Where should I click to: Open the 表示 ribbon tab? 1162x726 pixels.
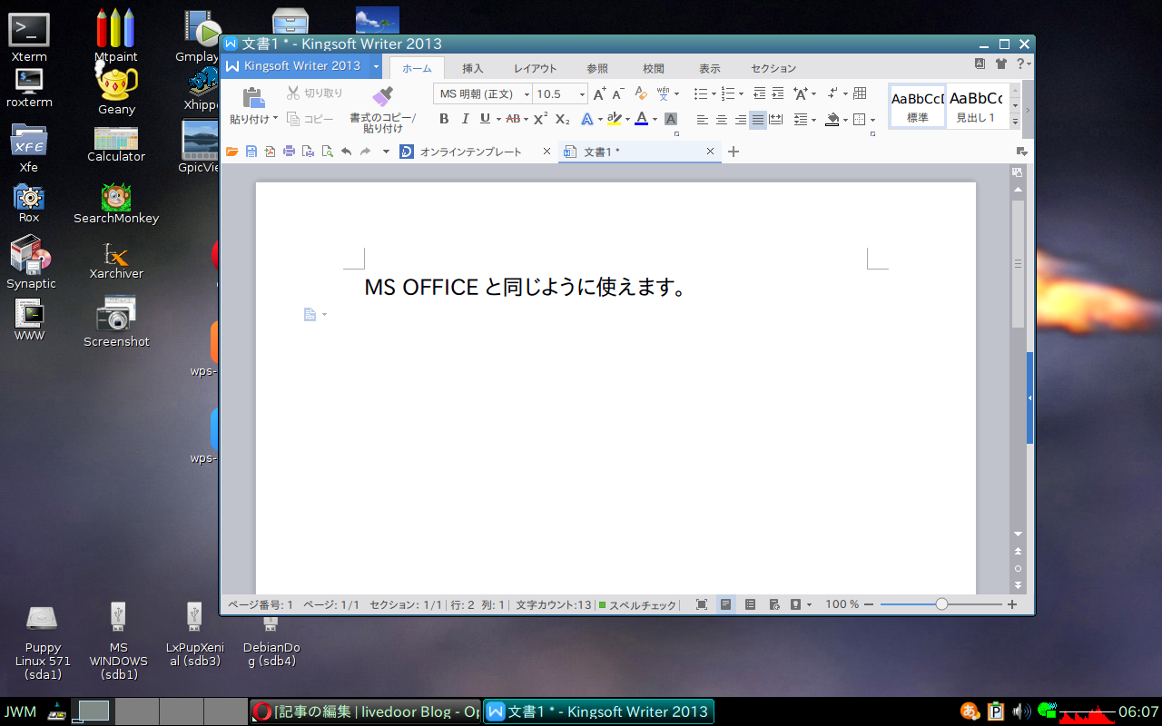click(x=710, y=68)
